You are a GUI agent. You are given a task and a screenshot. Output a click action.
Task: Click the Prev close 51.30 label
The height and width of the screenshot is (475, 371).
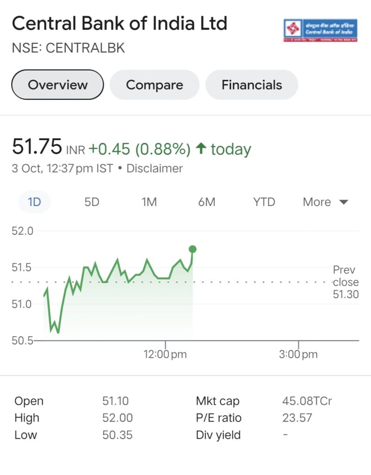(x=345, y=282)
